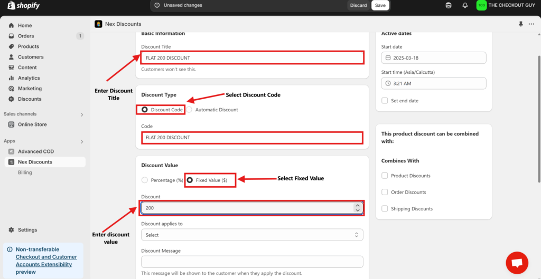Click the Discount Message input field
The width and height of the screenshot is (541, 279).
(x=252, y=262)
